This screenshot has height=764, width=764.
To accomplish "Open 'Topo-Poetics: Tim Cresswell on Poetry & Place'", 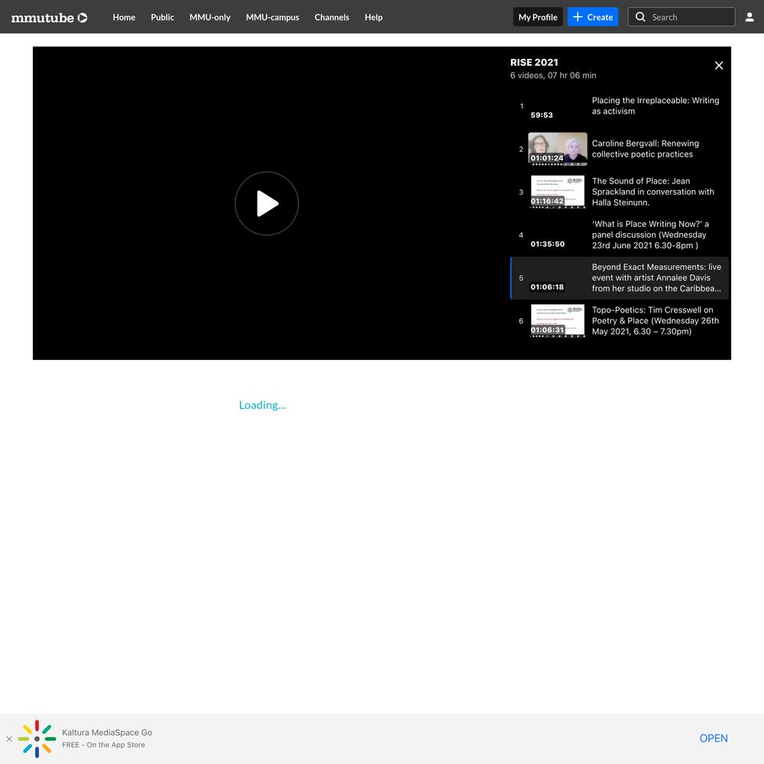I will pyautogui.click(x=656, y=321).
